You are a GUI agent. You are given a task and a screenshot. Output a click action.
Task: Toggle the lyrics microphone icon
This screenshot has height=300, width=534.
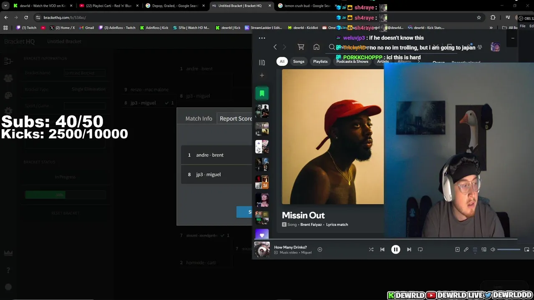(466, 250)
